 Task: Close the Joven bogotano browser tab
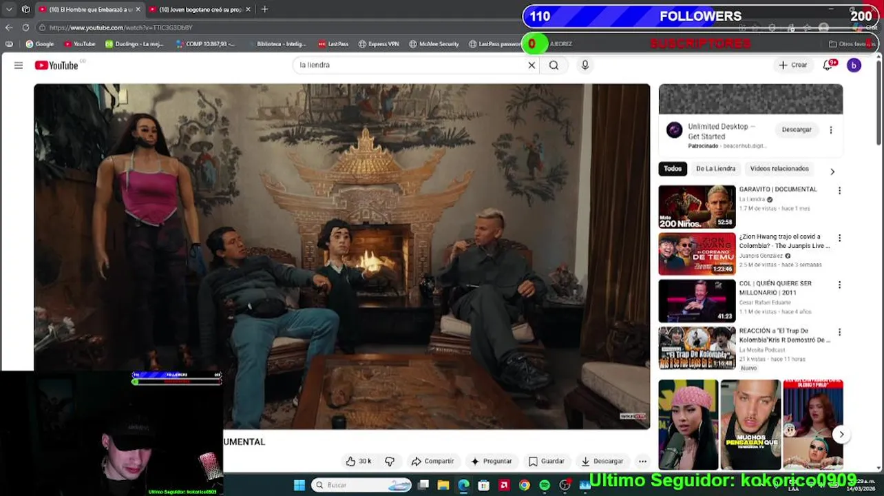coord(249,10)
